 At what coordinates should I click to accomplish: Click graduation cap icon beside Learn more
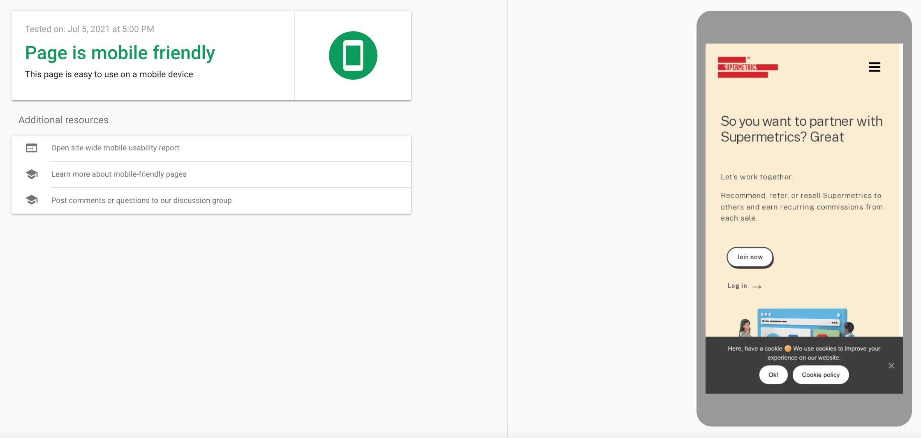click(32, 174)
